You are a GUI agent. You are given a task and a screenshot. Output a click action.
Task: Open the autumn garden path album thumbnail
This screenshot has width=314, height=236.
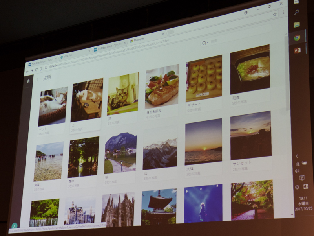point(252,200)
